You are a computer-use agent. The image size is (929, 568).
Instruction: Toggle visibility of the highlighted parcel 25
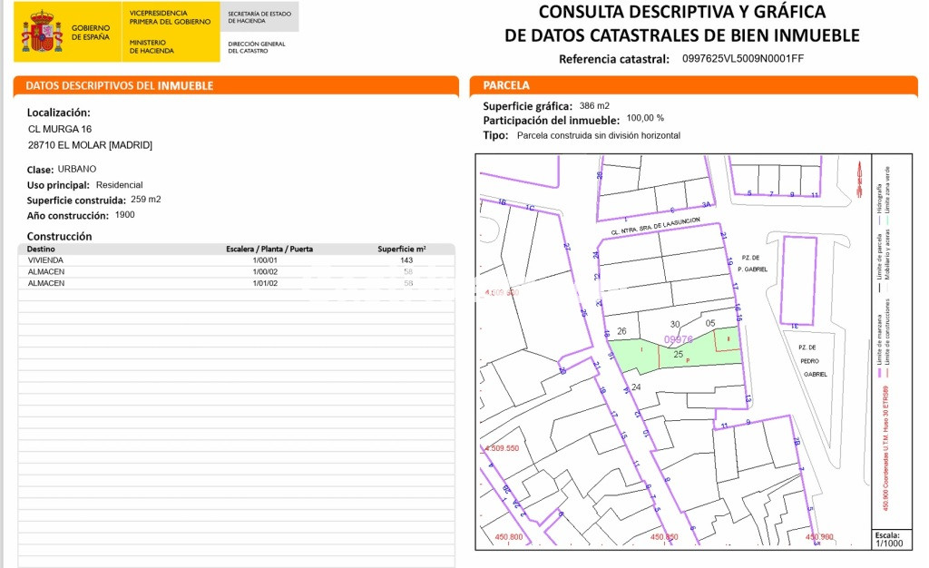click(680, 356)
